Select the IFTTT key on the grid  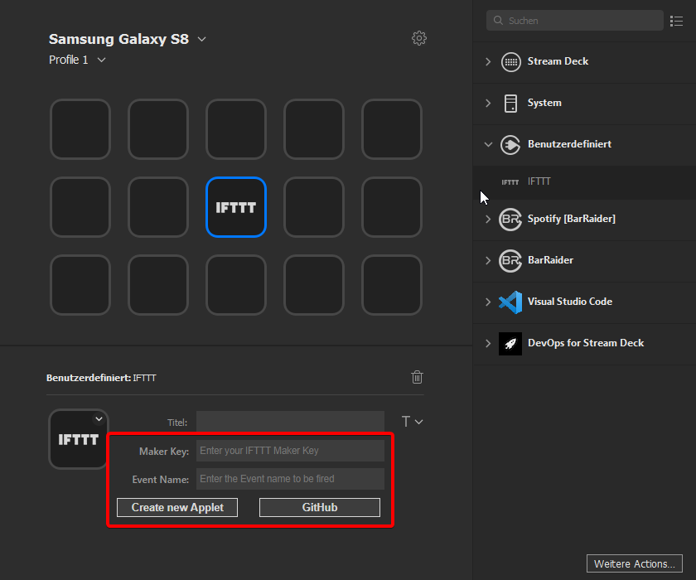pyautogui.click(x=236, y=207)
